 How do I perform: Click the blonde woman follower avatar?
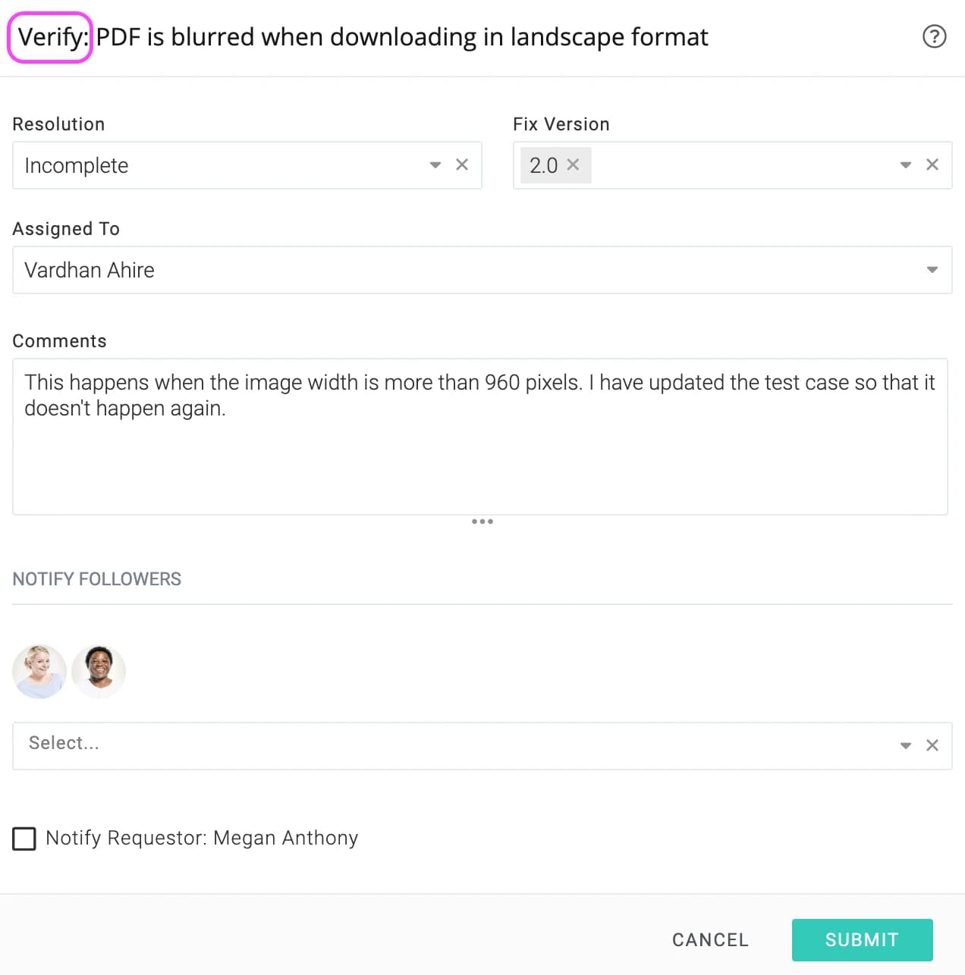tap(39, 672)
